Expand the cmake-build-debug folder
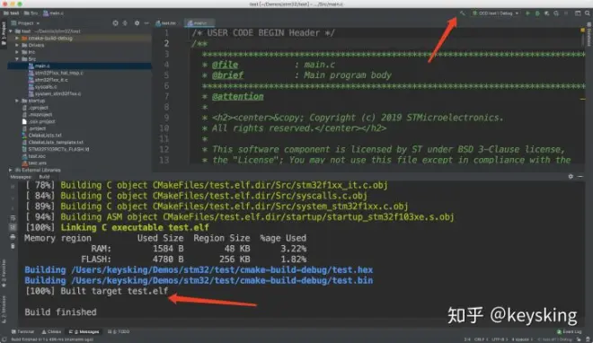 (17, 38)
